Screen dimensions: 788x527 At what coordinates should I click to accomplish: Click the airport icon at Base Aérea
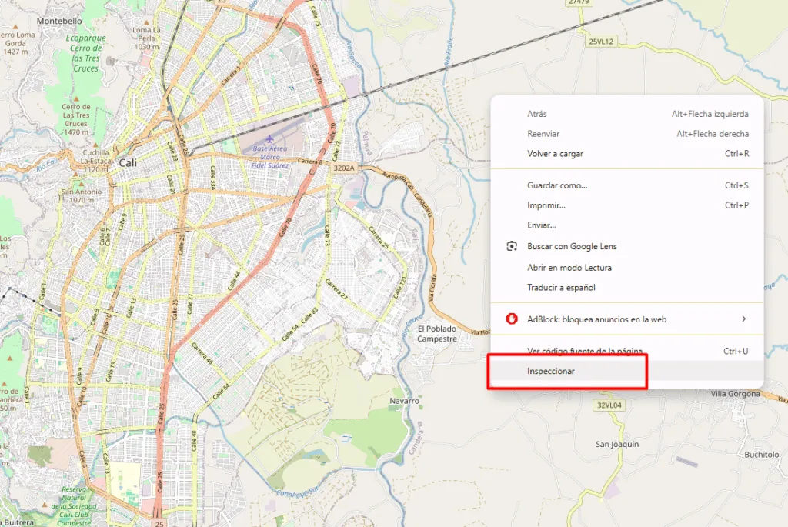click(x=269, y=138)
